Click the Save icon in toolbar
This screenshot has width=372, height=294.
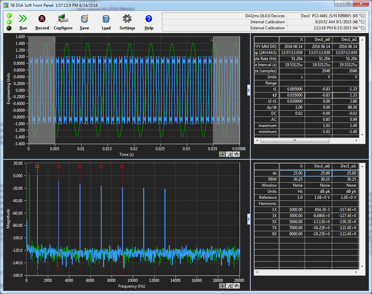84,19
